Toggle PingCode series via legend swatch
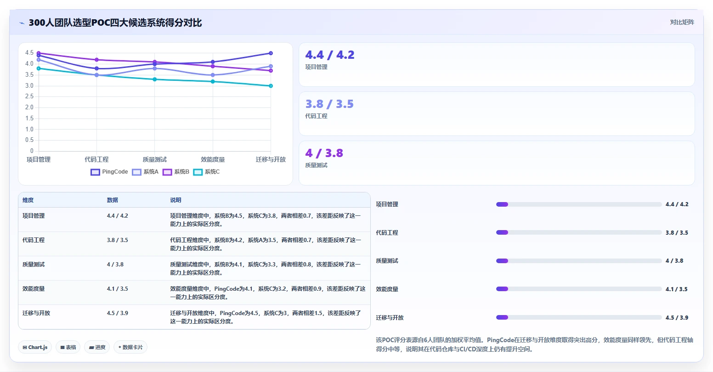This screenshot has height=372, width=713. [x=95, y=172]
